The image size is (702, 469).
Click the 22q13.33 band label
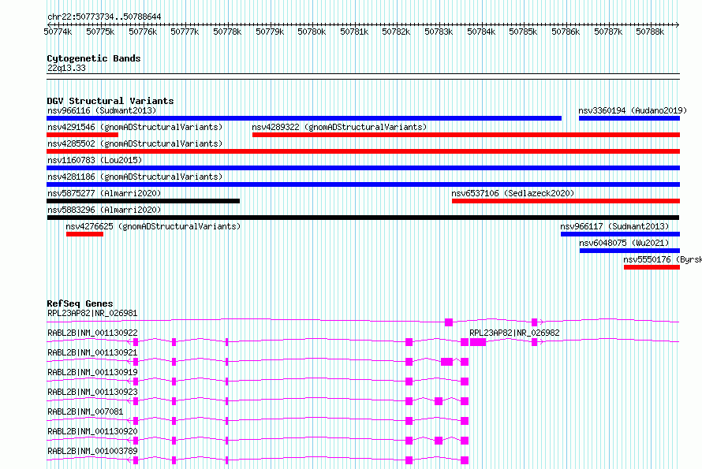coord(66,68)
